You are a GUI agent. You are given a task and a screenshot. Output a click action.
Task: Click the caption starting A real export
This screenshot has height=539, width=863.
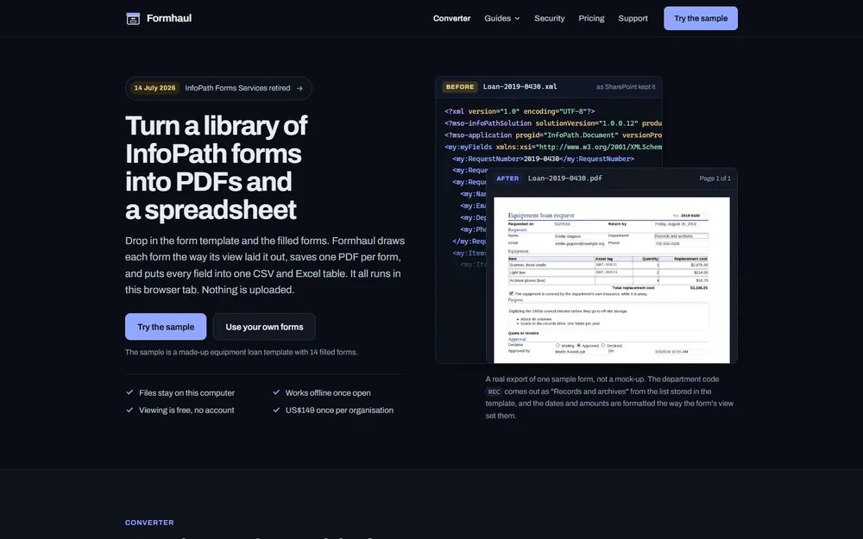(x=609, y=397)
